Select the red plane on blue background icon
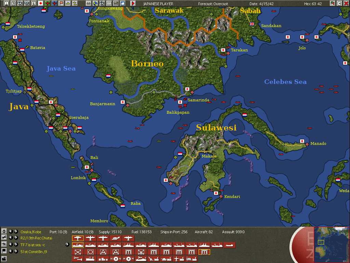Screen dimensions: 350x263 click(x=54, y=3)
